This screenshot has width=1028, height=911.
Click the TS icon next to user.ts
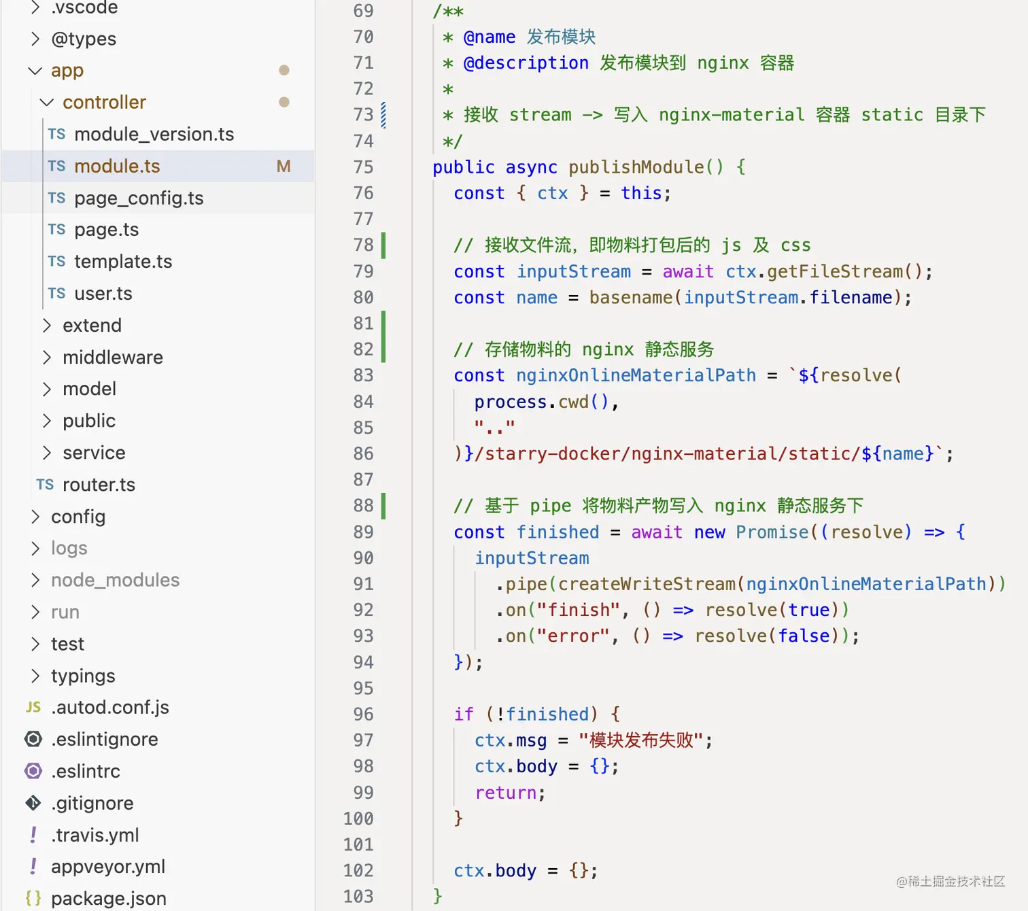(57, 293)
